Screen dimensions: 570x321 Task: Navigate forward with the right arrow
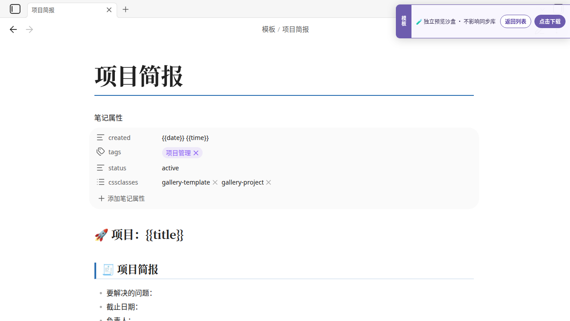coord(29,29)
